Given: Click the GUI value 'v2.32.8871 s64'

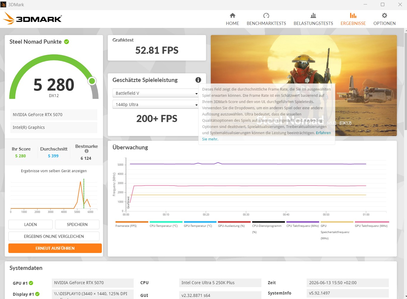Looking at the screenshot, I should point(220,295).
